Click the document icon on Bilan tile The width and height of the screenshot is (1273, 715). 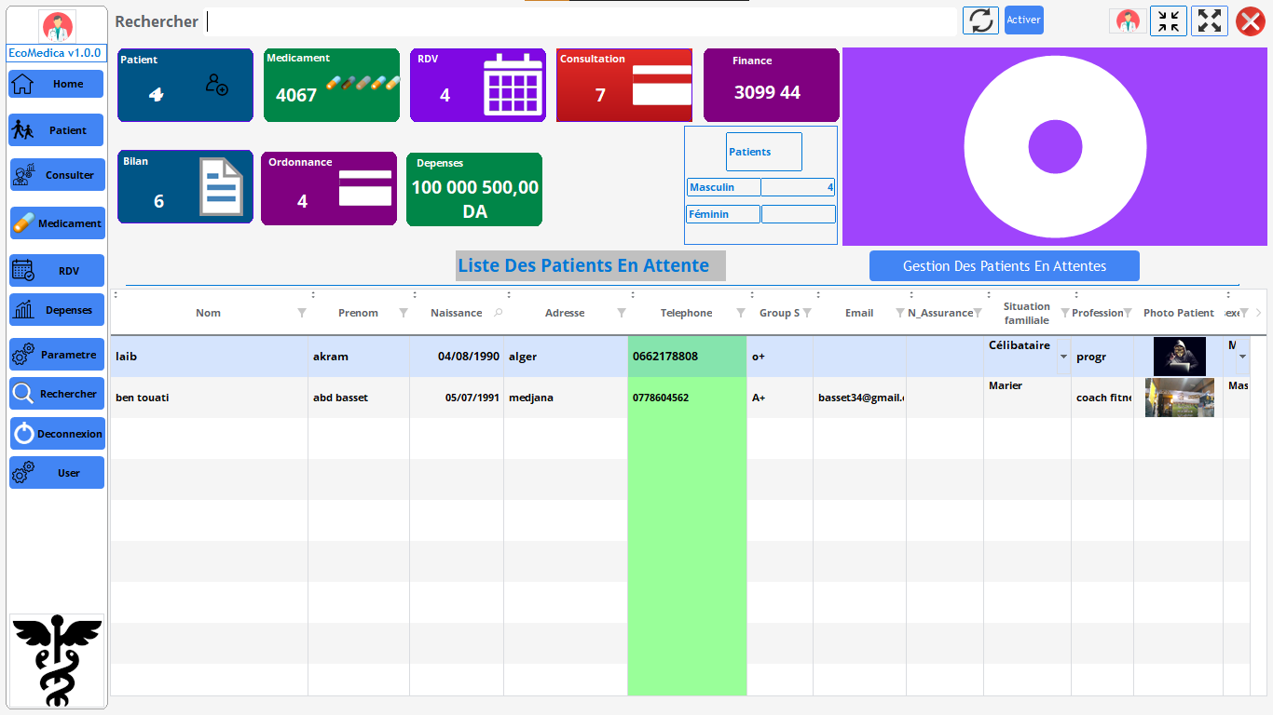pyautogui.click(x=221, y=187)
